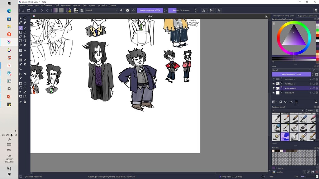
Task: Click the reload brush preset icon
Action: 133,10
